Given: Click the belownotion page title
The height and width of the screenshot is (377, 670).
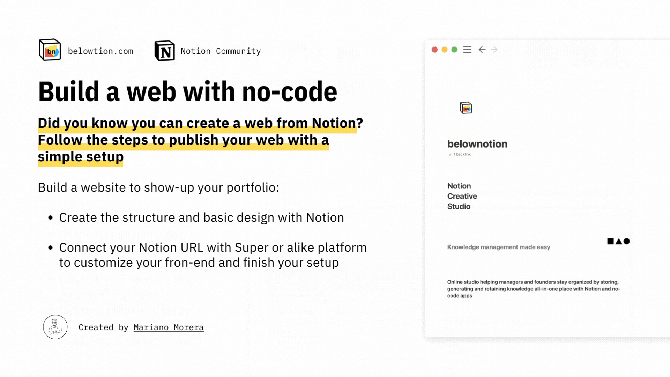Looking at the screenshot, I should coord(477,144).
